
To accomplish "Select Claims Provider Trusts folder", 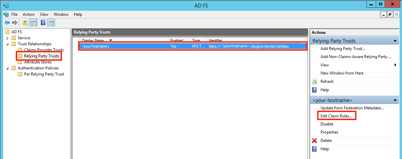I will point(44,50).
